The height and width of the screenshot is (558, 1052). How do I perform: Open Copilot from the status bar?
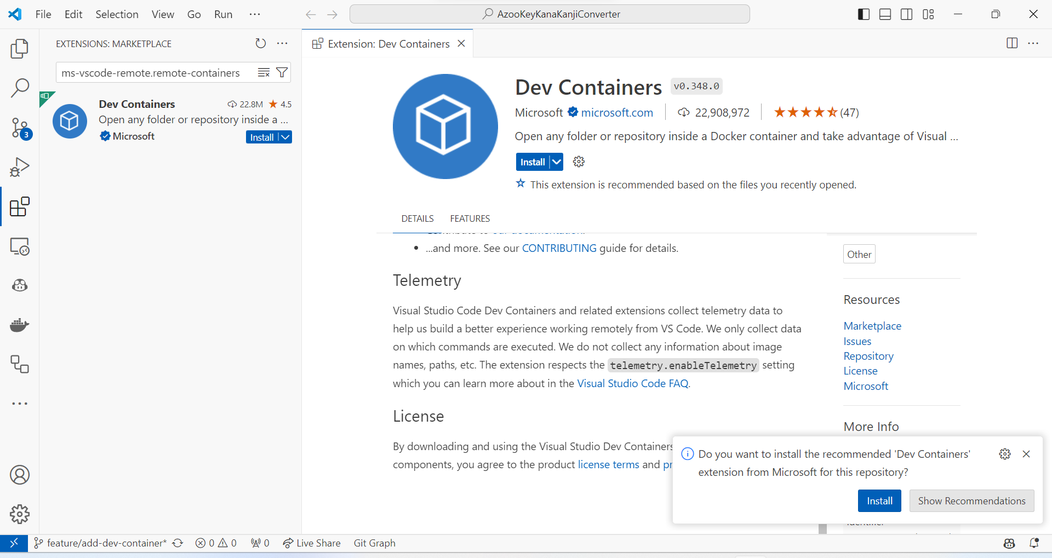point(1009,543)
